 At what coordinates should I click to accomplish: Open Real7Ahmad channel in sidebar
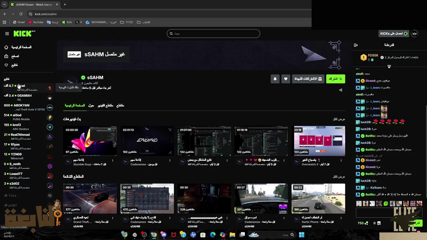pyautogui.click(x=28, y=137)
